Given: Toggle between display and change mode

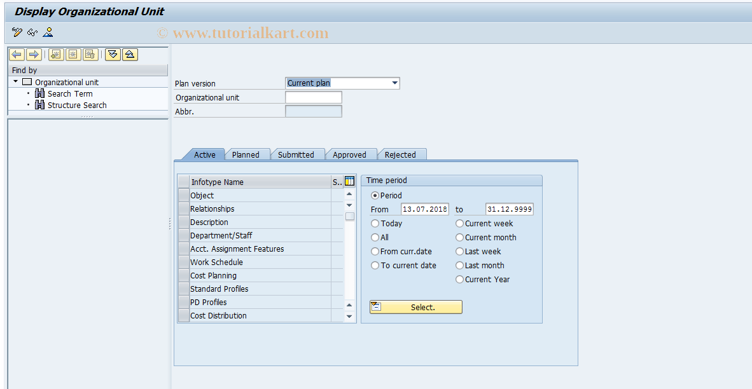Looking at the screenshot, I should click(16, 32).
